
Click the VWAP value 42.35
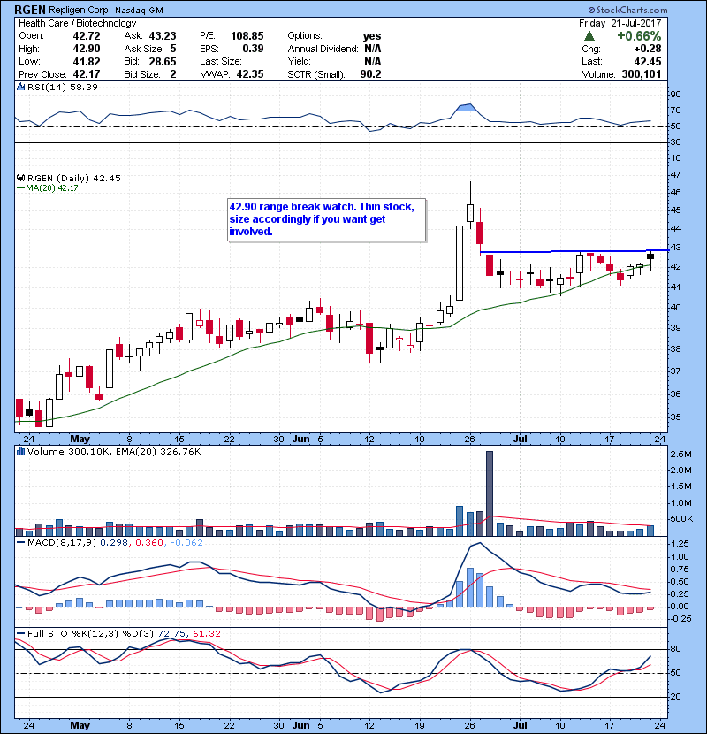pyautogui.click(x=250, y=74)
